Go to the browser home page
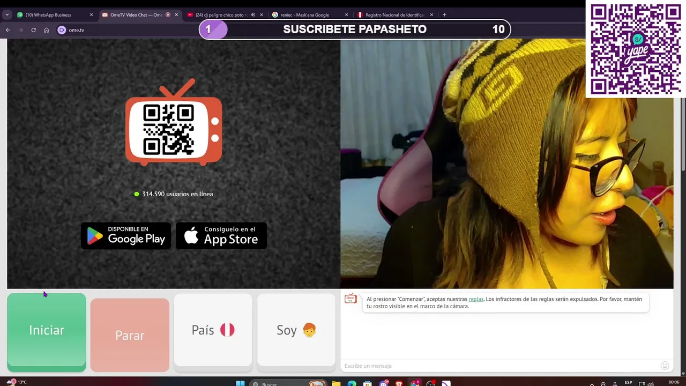This screenshot has height=386, width=686. click(46, 30)
